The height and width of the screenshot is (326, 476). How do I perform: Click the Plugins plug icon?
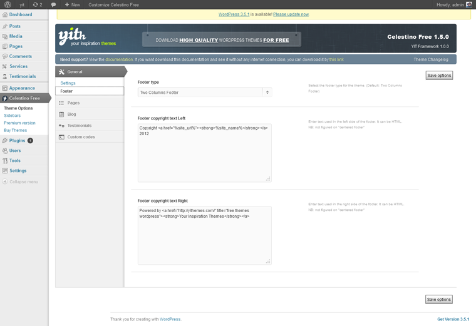(x=5, y=140)
